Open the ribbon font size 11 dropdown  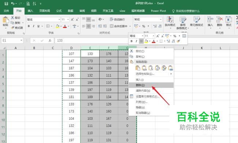point(68,19)
